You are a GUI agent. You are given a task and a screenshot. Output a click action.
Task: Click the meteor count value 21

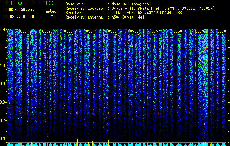tap(53, 17)
